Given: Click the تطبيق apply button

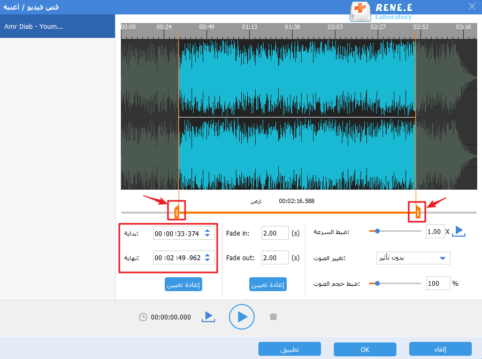Looking at the screenshot, I should tap(289, 349).
